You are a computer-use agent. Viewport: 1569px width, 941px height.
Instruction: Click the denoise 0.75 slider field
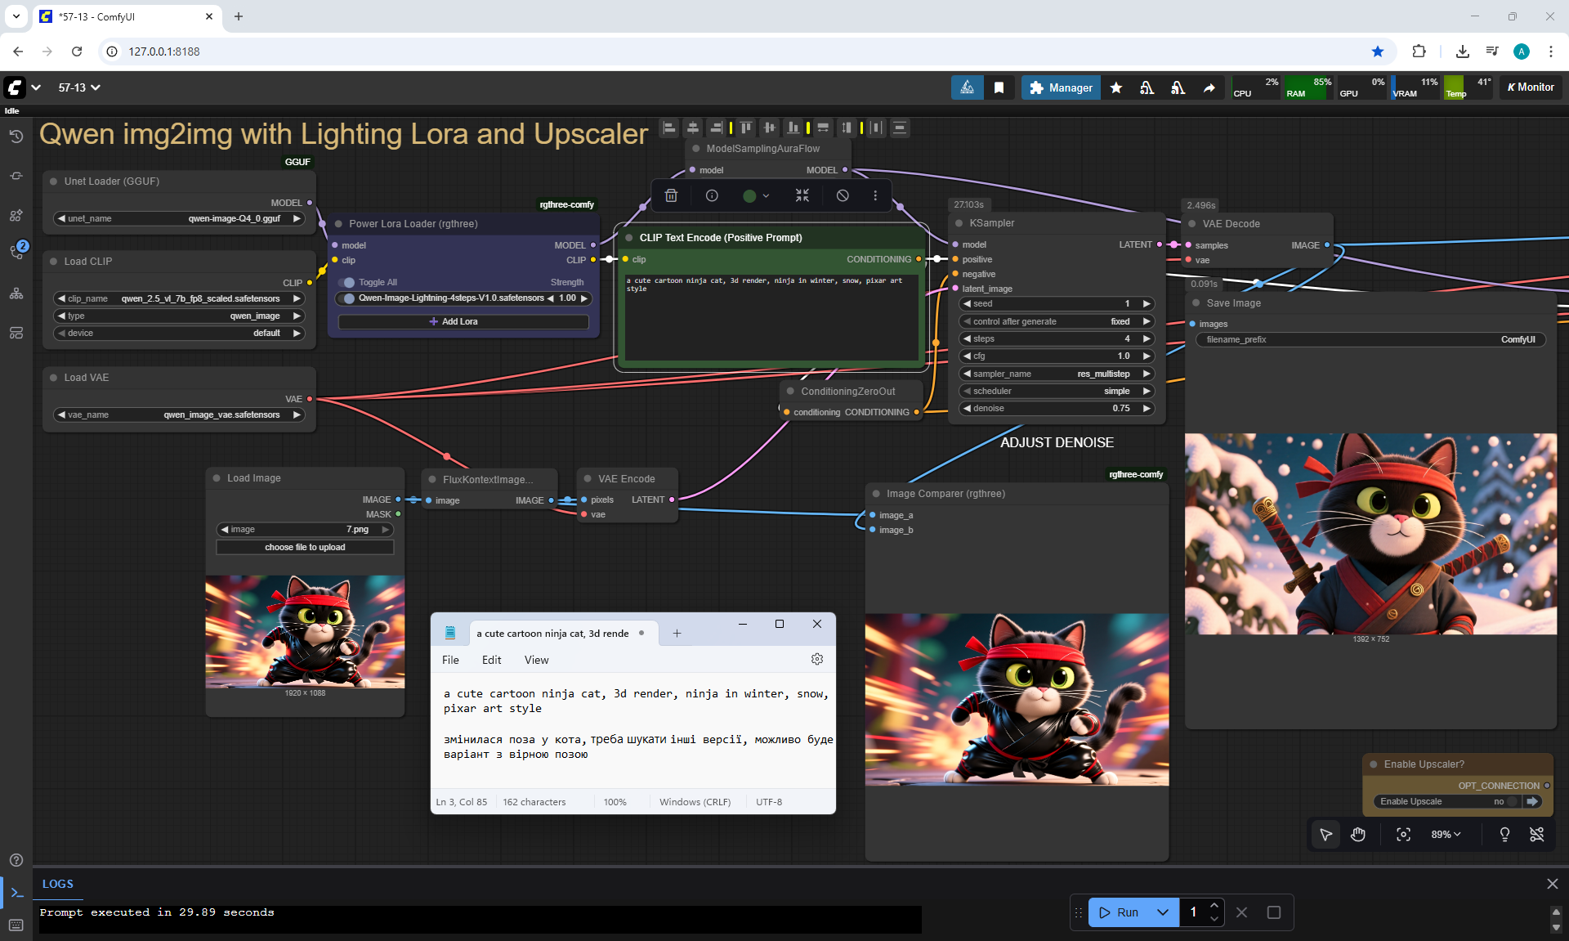1056,408
